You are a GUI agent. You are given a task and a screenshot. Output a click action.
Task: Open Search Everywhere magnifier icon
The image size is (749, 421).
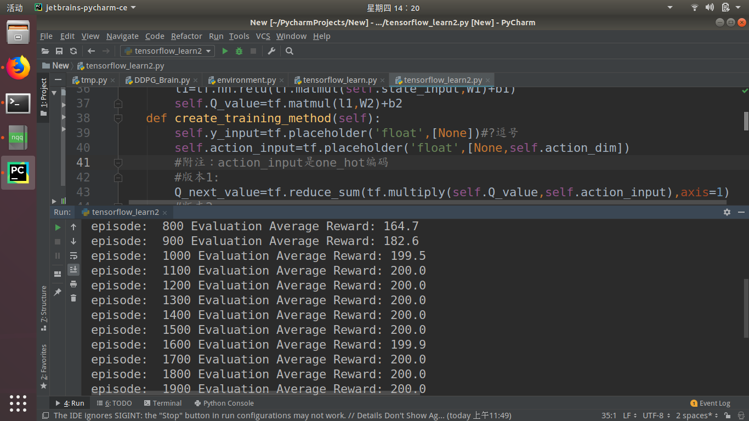click(x=290, y=51)
